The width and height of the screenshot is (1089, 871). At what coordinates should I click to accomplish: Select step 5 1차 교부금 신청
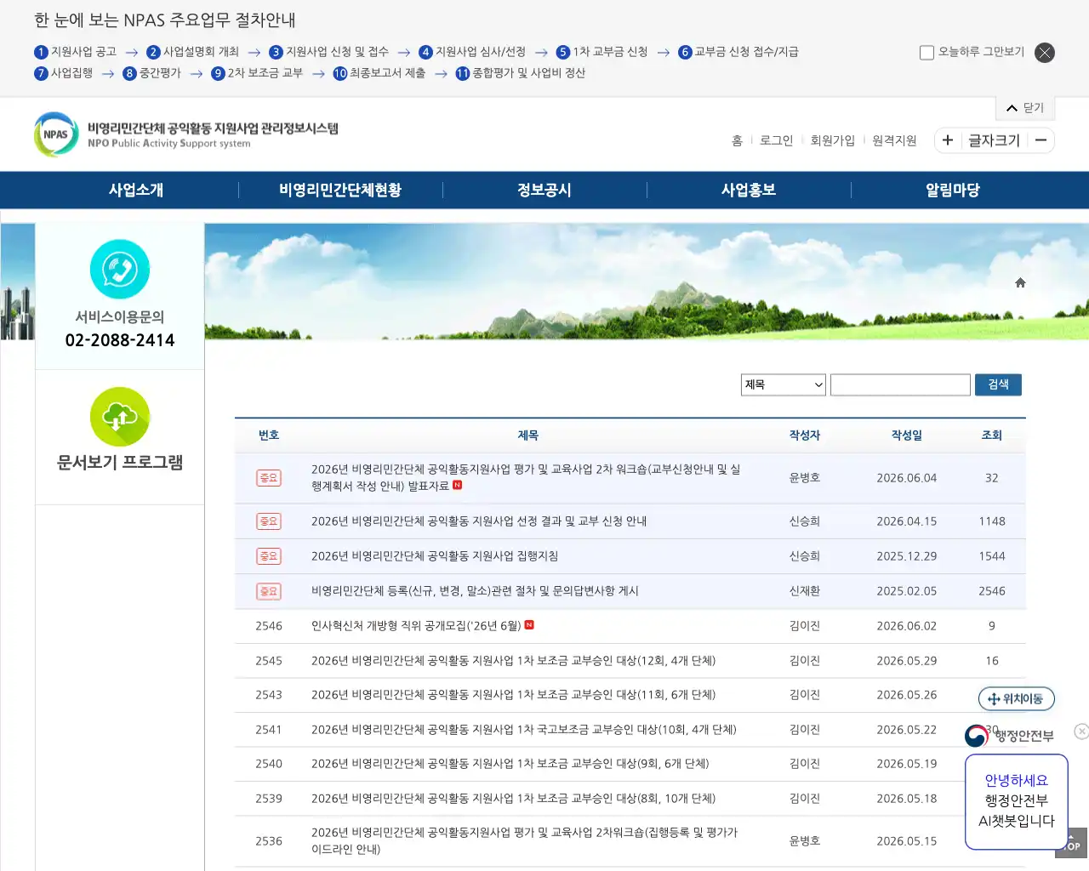coord(602,52)
